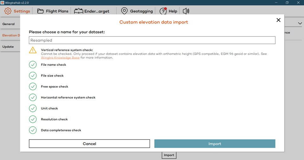Click the teal Import button
Image resolution: width=304 pixels, height=160 pixels.
point(215,144)
